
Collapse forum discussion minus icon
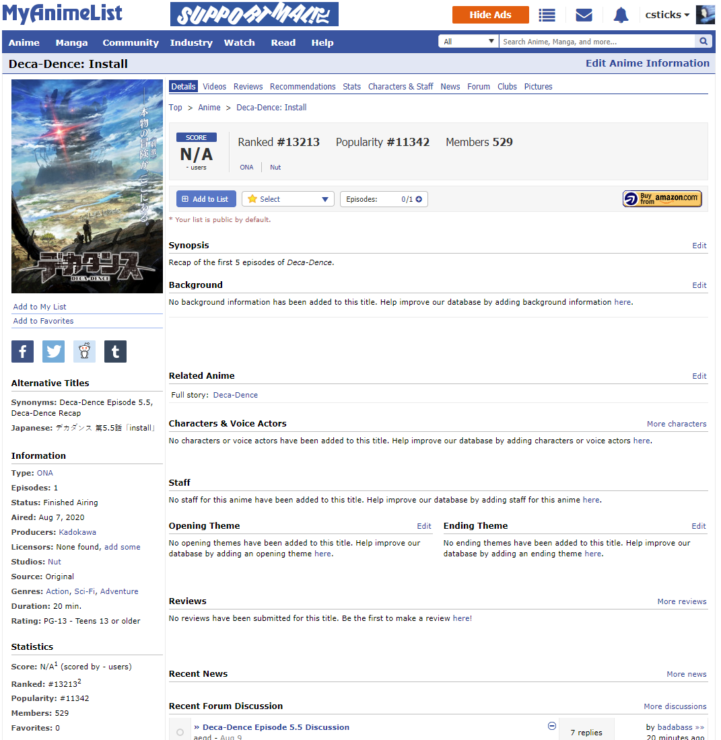pos(552,726)
